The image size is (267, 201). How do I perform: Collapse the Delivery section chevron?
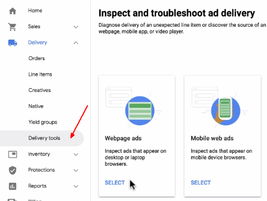coord(76,43)
